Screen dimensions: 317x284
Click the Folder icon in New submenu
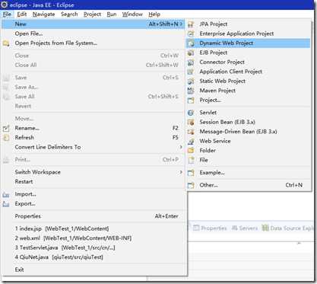[x=191, y=151]
